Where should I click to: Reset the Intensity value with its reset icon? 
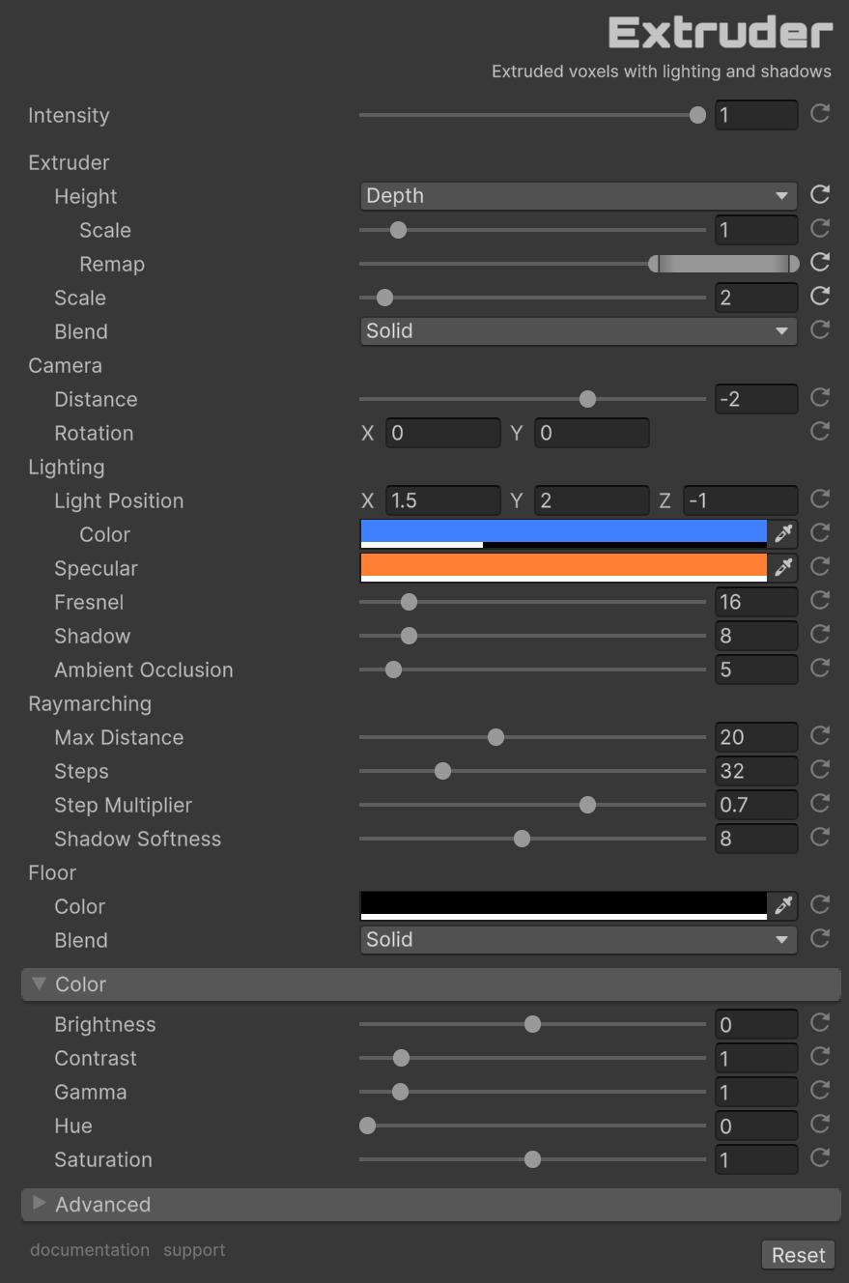click(x=820, y=114)
